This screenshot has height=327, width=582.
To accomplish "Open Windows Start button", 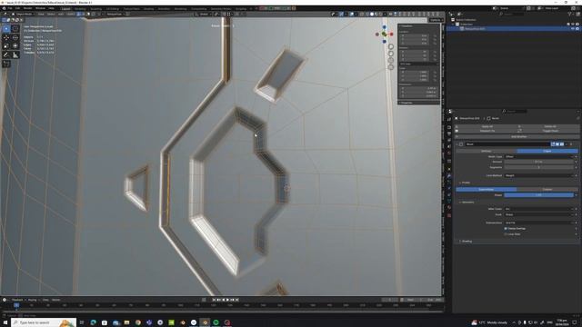I will click(5, 322).
